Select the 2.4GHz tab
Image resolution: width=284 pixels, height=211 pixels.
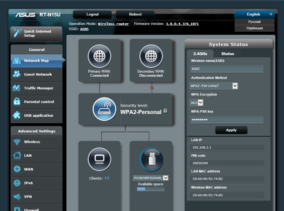click(x=200, y=54)
